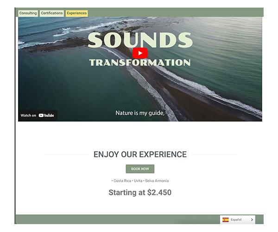The height and width of the screenshot is (232, 278).
Task: Click Watch on YouTube link
Action: tap(38, 116)
